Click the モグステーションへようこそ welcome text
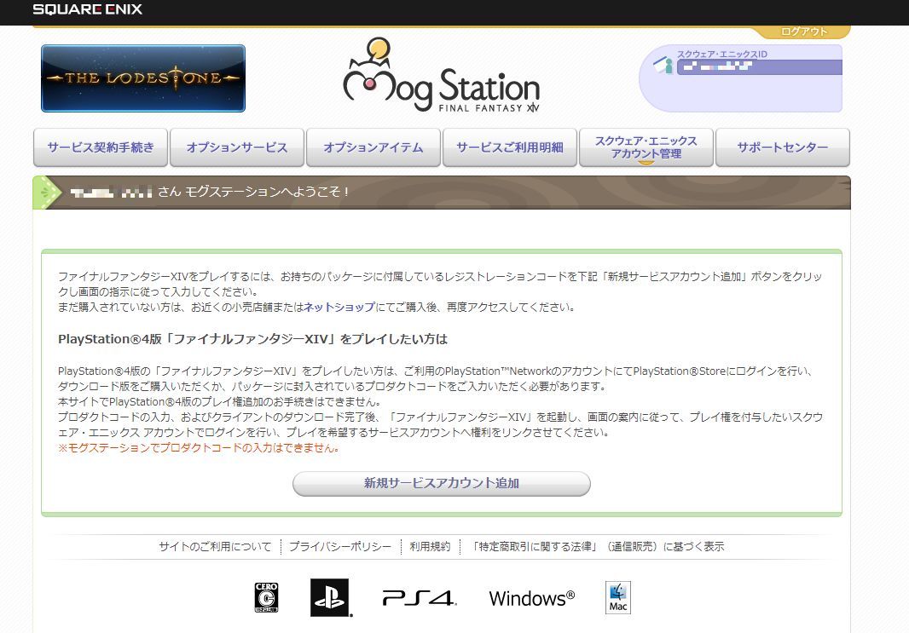Screen dimensions: 909x633 point(267,192)
